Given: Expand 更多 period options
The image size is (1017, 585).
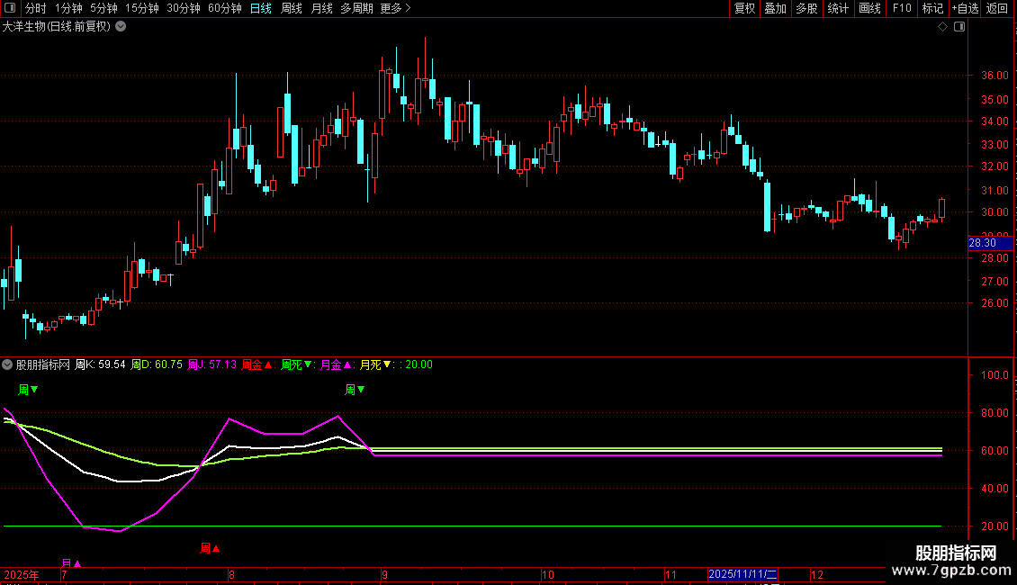Looking at the screenshot, I should [x=395, y=8].
